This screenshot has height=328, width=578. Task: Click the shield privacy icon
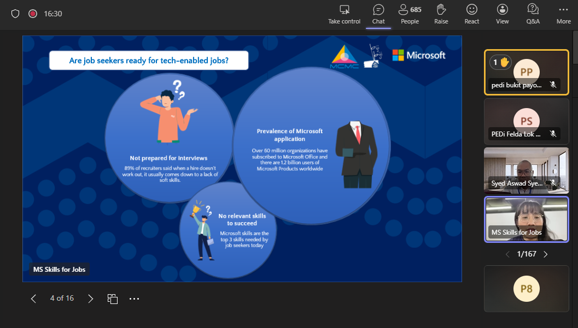coord(15,14)
